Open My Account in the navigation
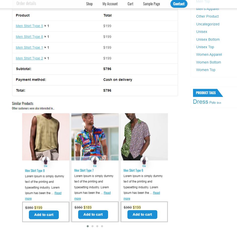 [x=110, y=4]
